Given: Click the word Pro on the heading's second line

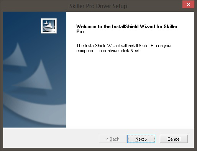Looking at the screenshot, I should (80, 32).
